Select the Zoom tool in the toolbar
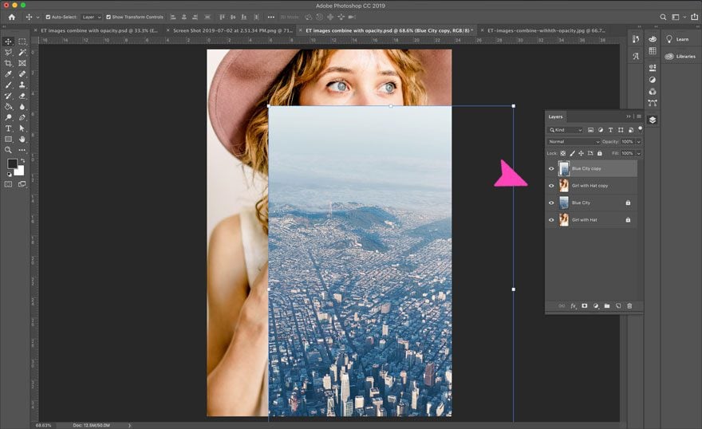Viewport: 702px width, 429px height. [x=9, y=149]
